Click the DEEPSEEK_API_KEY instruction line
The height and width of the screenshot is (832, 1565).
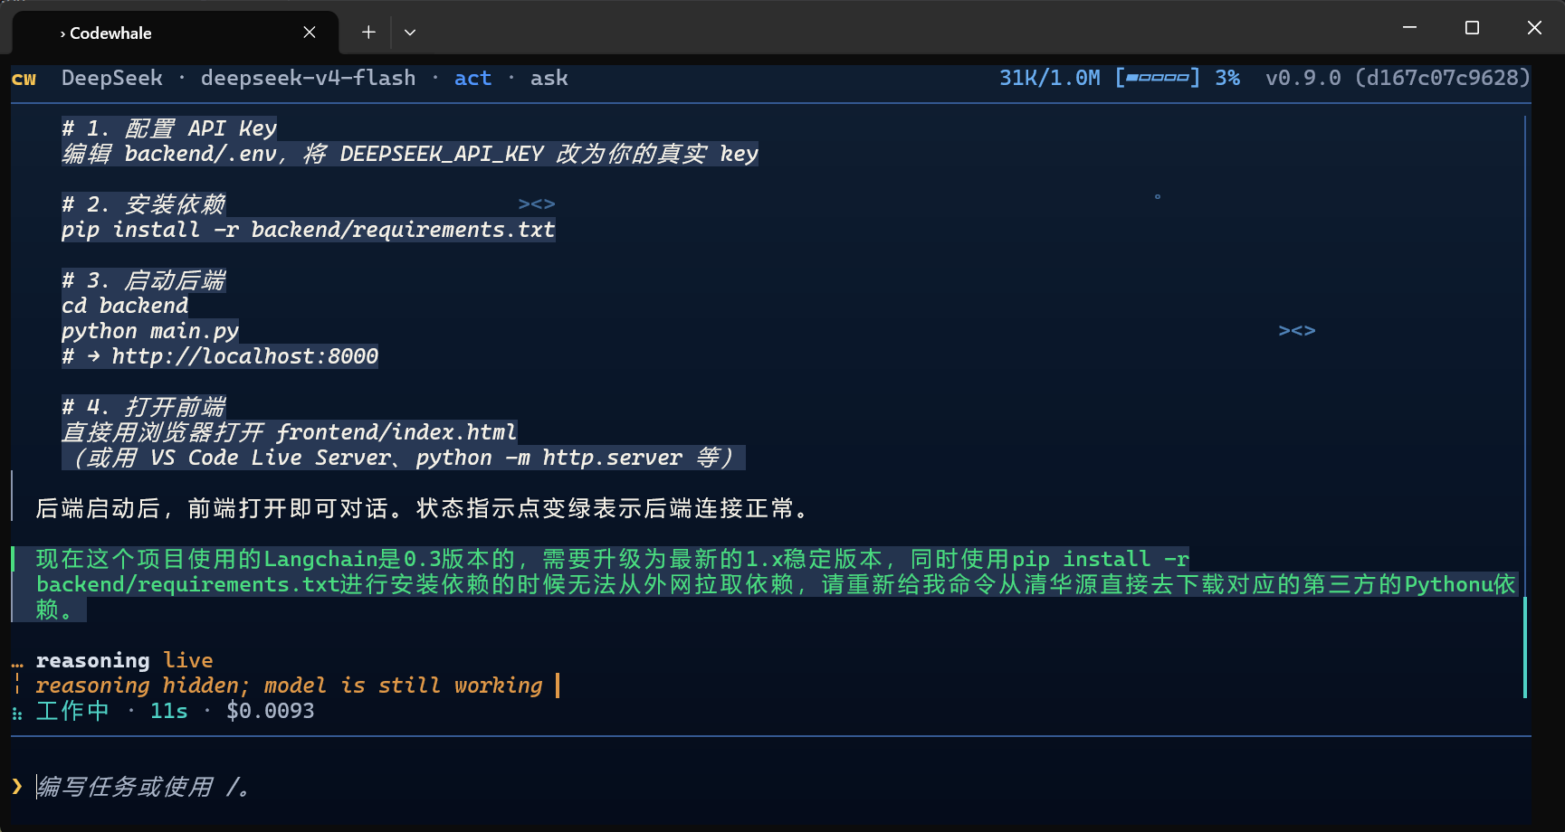coord(410,154)
